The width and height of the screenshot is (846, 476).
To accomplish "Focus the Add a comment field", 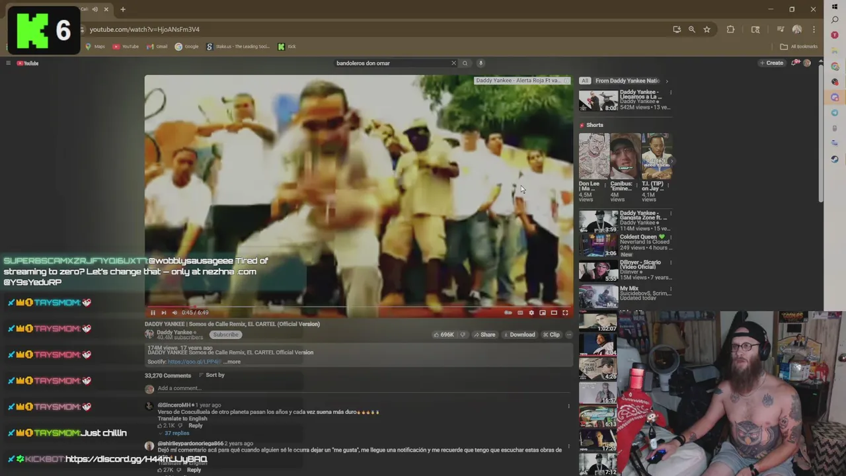I will pyautogui.click(x=362, y=388).
